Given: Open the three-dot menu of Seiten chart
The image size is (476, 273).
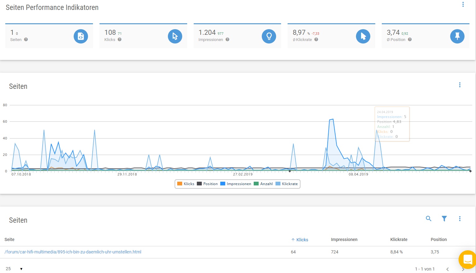Looking at the screenshot, I should [460, 85].
